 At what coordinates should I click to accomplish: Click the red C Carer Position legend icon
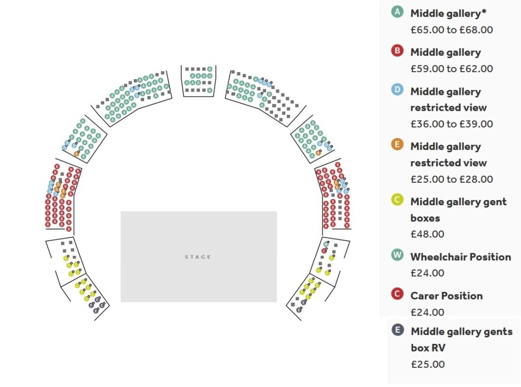(397, 294)
